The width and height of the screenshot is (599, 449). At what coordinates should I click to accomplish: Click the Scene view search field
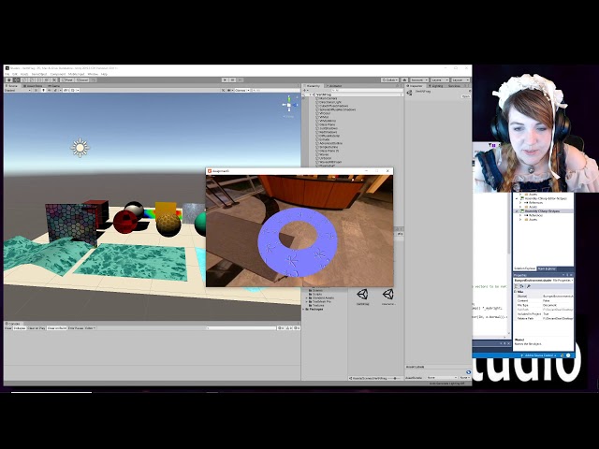pos(275,90)
